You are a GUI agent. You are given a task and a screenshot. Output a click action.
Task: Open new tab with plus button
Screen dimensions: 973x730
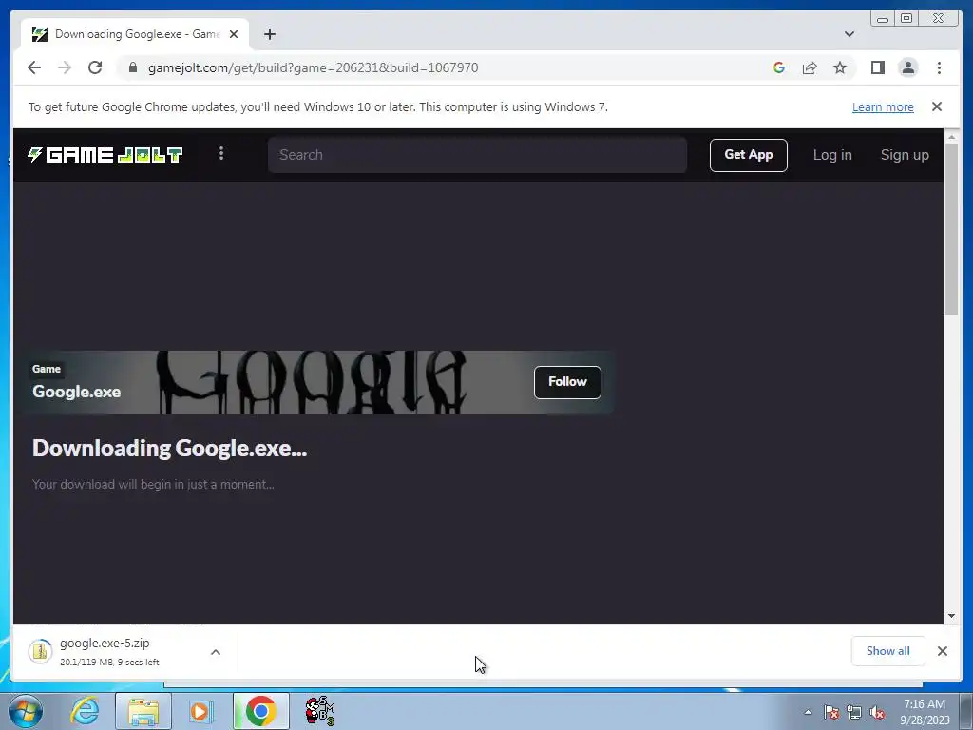click(x=269, y=34)
